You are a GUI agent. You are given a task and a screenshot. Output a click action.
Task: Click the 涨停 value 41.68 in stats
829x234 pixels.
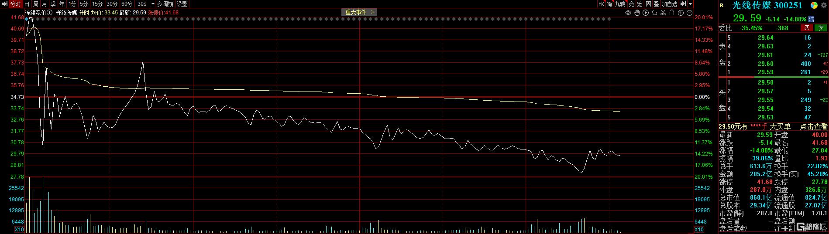(x=764, y=182)
